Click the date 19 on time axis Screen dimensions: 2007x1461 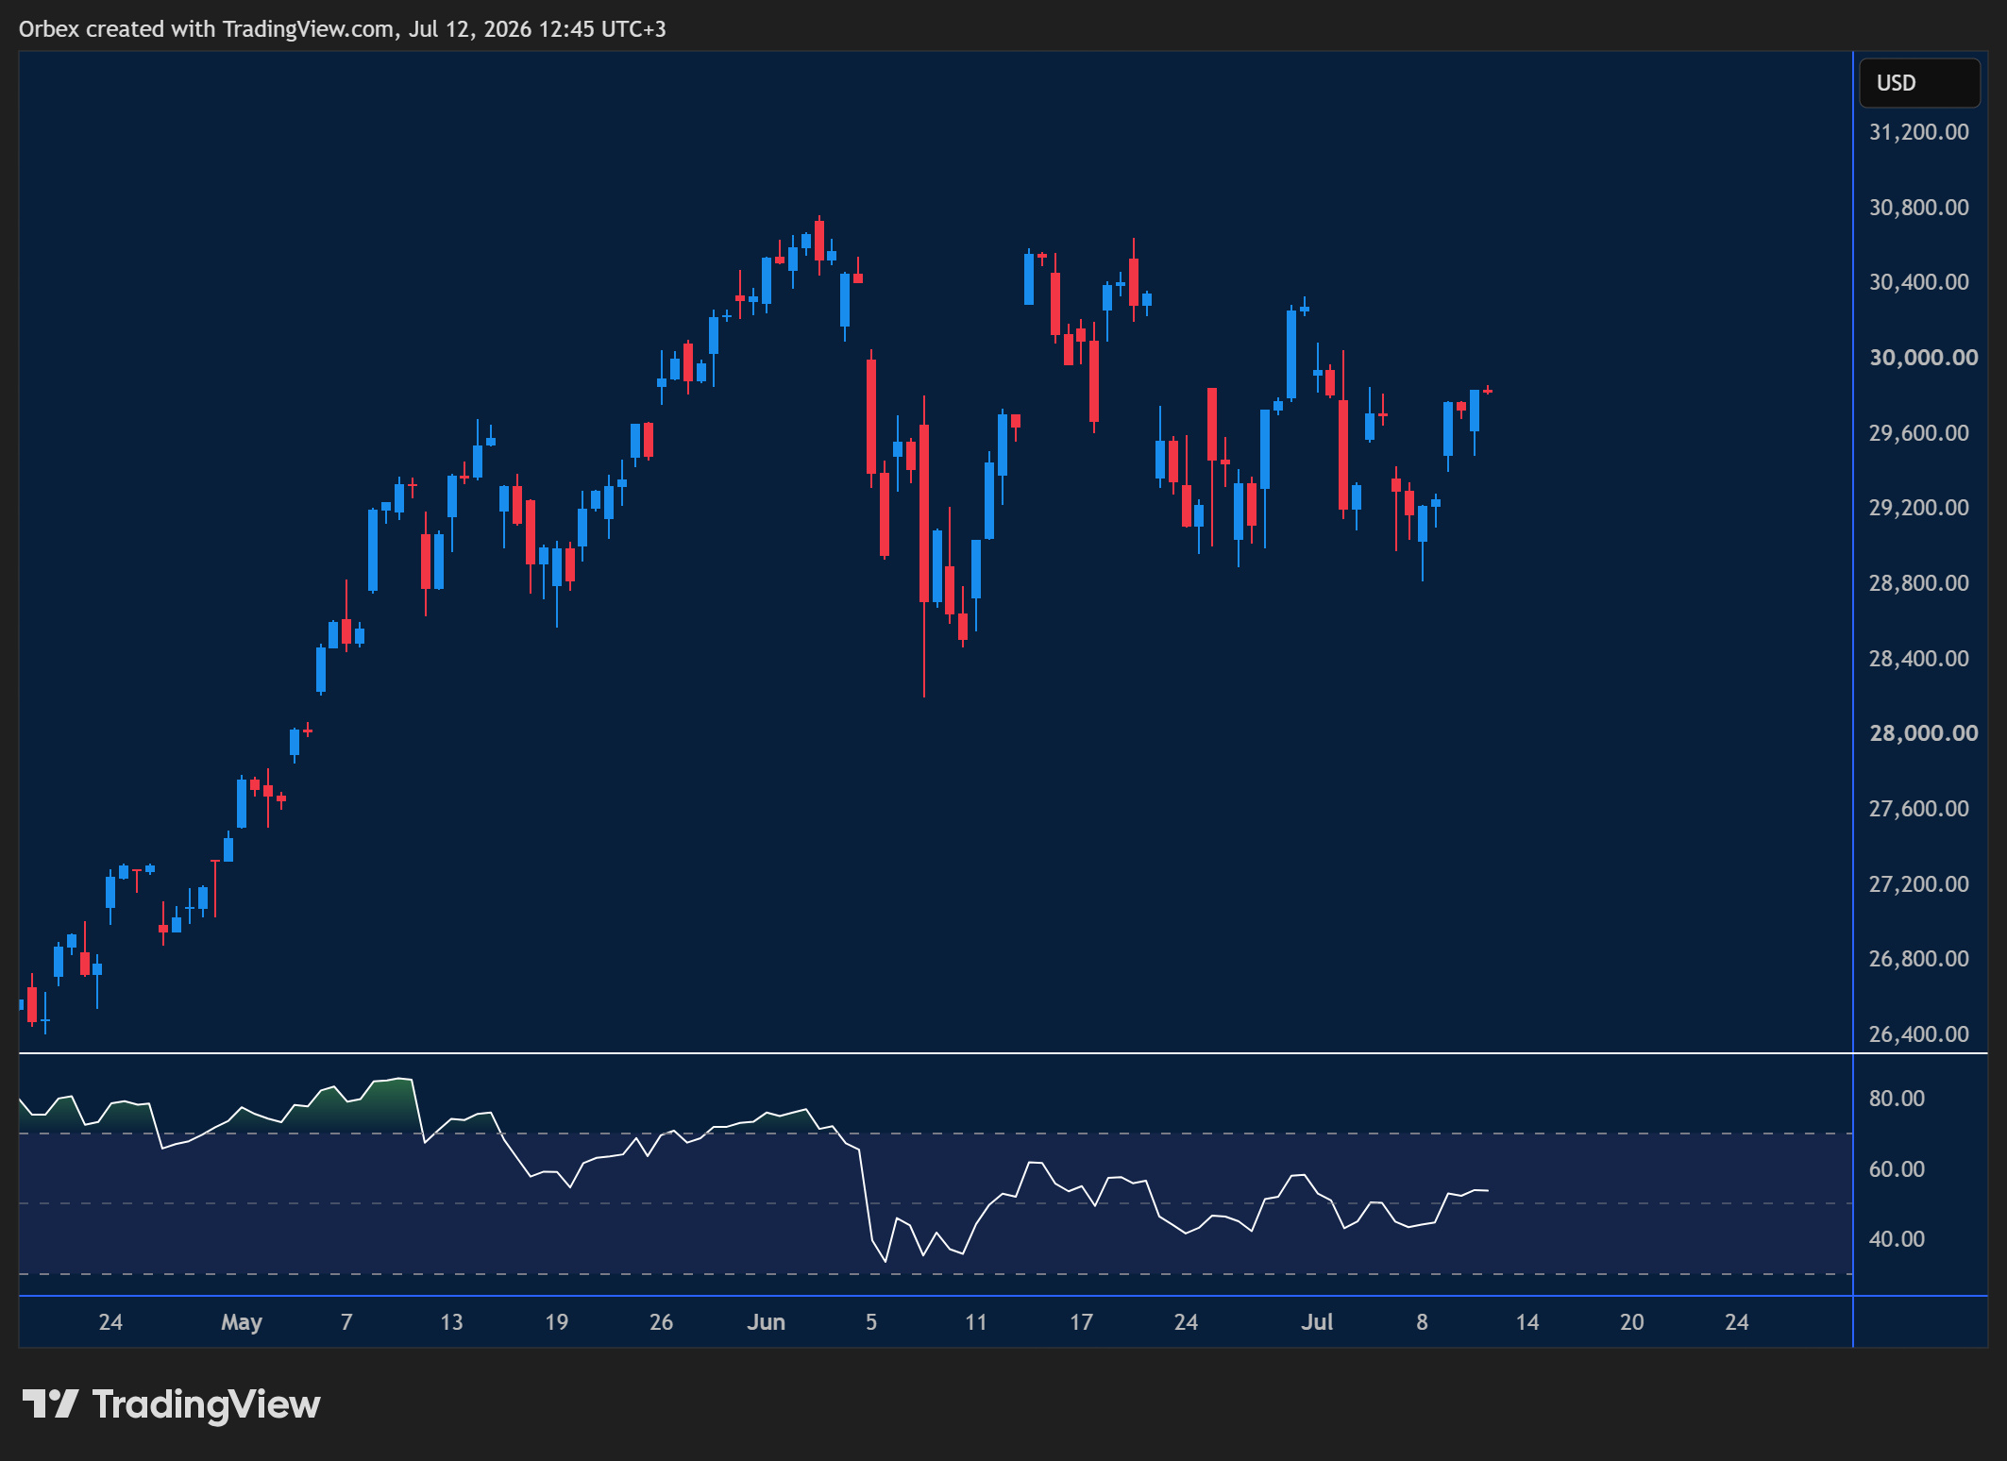[557, 1322]
